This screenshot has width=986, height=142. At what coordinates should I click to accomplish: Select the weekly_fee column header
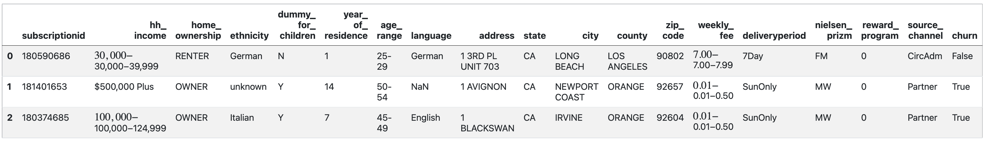(715, 30)
